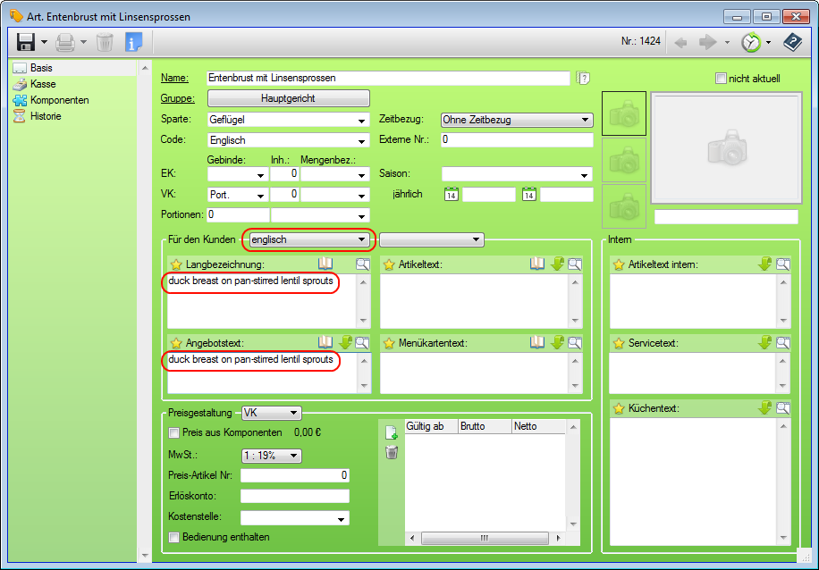Viewport: 819px width, 570px height.
Task: Click the add price row icon
Action: (391, 432)
